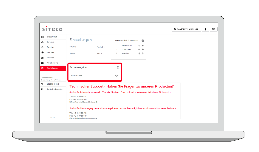Navigate to Leuchten
259x152 pixels.
(x=51, y=52)
